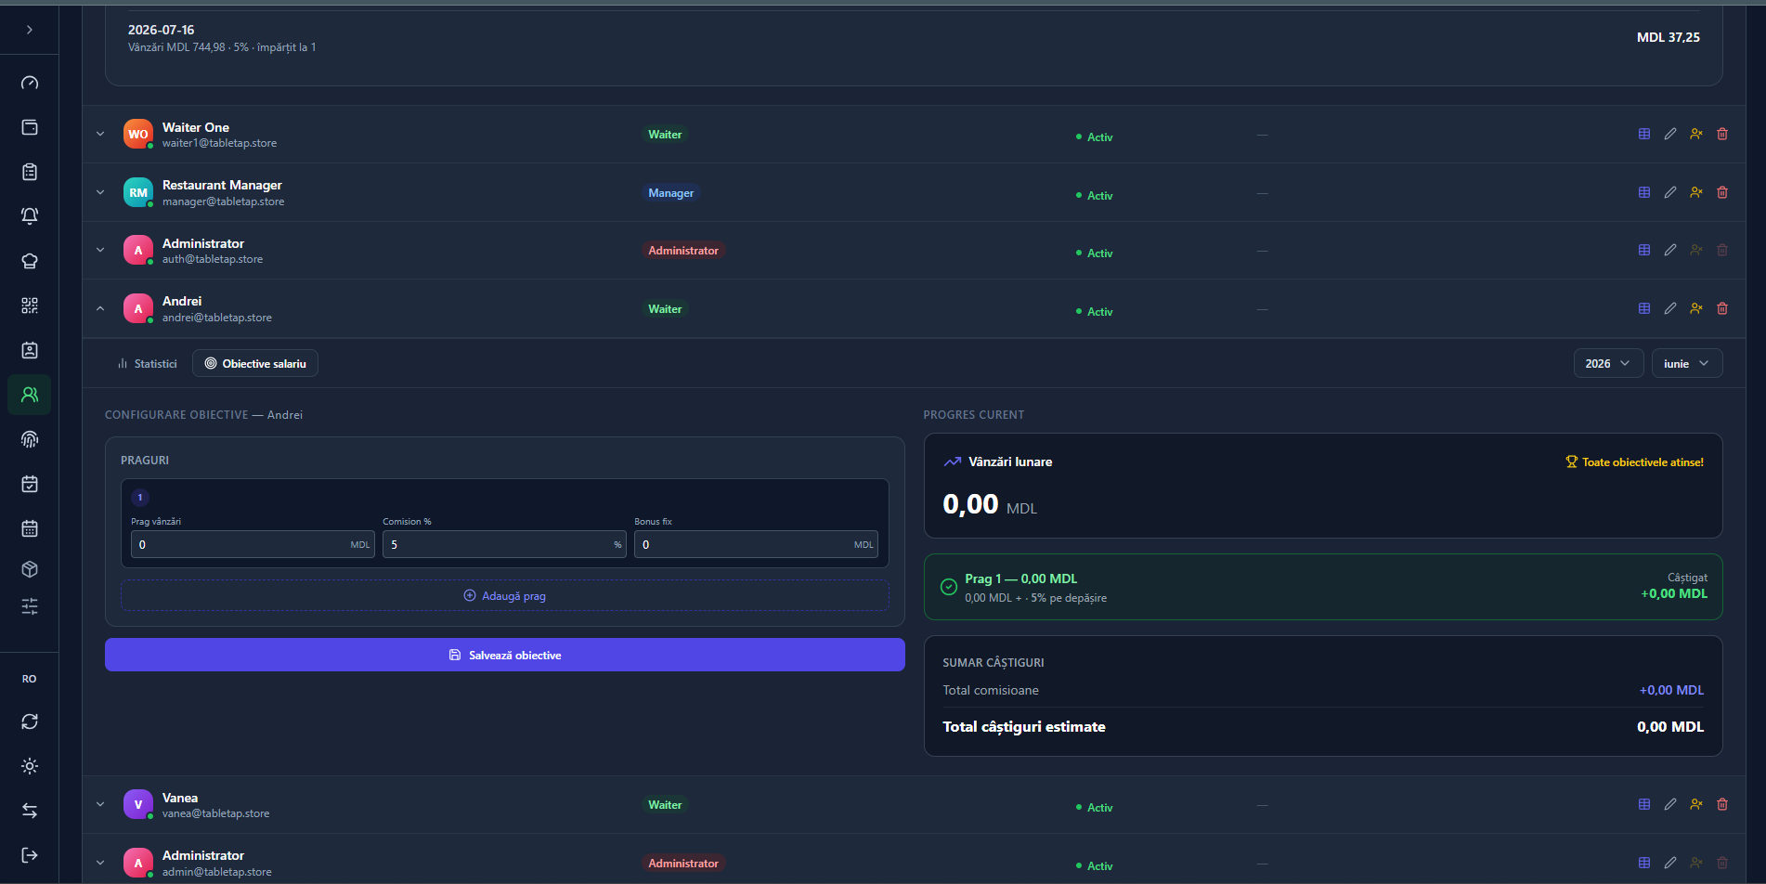The image size is (1766, 884).
Task: Click Adaugă prag to add a threshold
Action: pyautogui.click(x=505, y=596)
